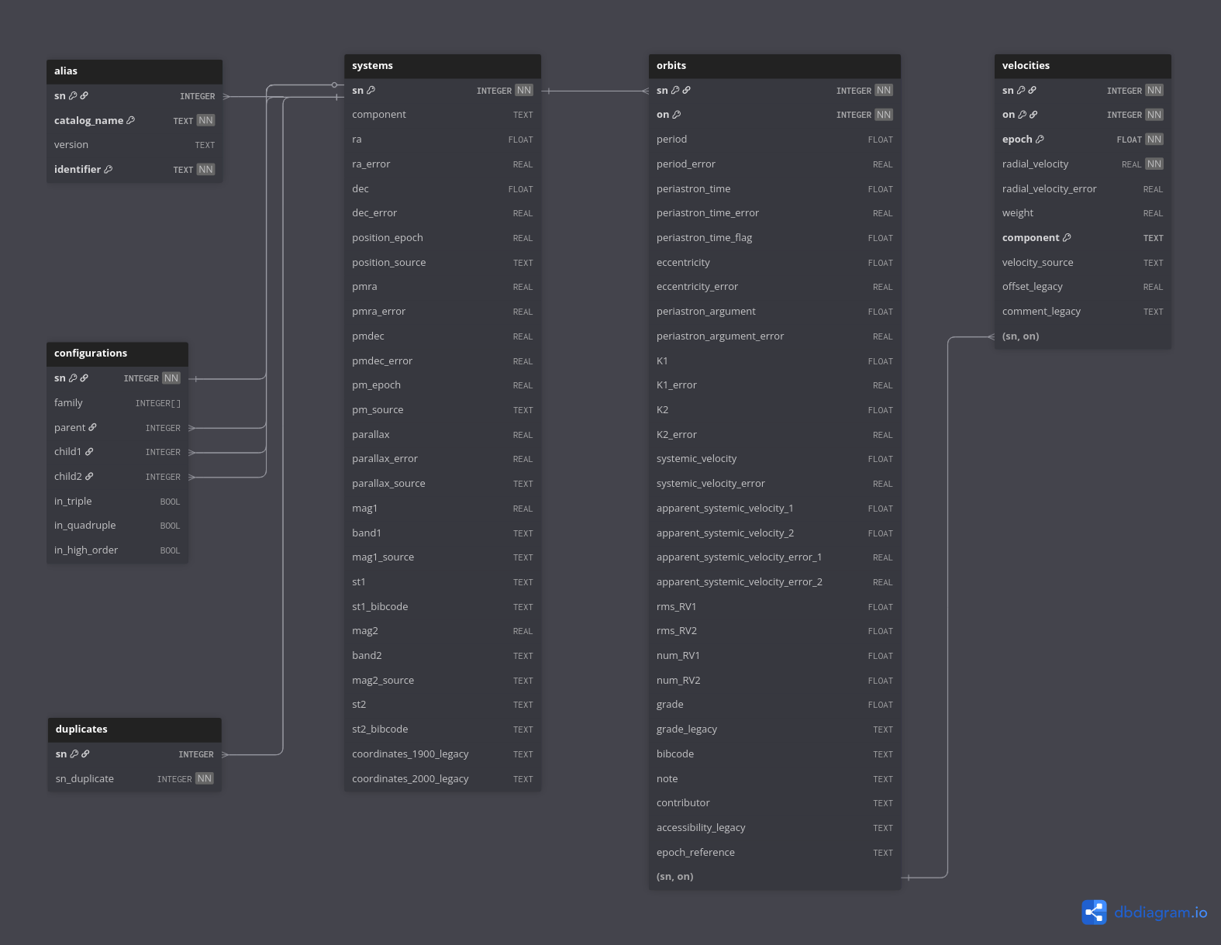Image resolution: width=1221 pixels, height=945 pixels.
Task: Click the 'rms_RV1' field row
Action: pyautogui.click(x=774, y=607)
